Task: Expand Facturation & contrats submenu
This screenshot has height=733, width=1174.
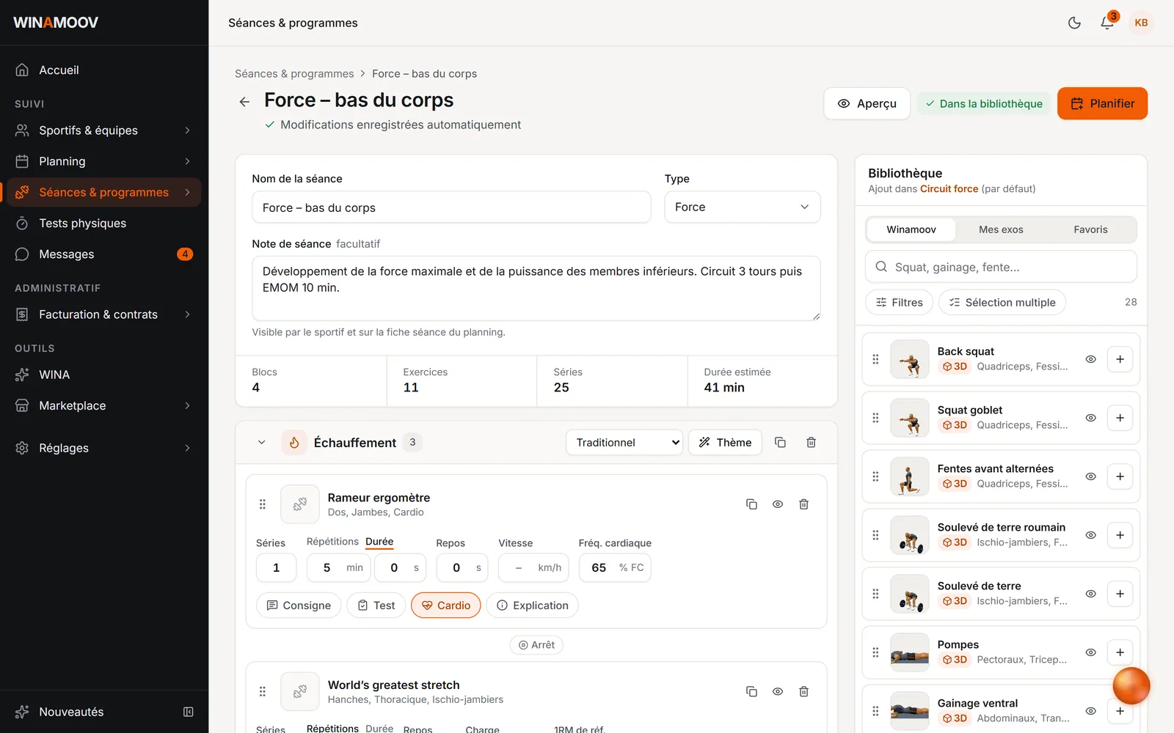Action: point(104,314)
